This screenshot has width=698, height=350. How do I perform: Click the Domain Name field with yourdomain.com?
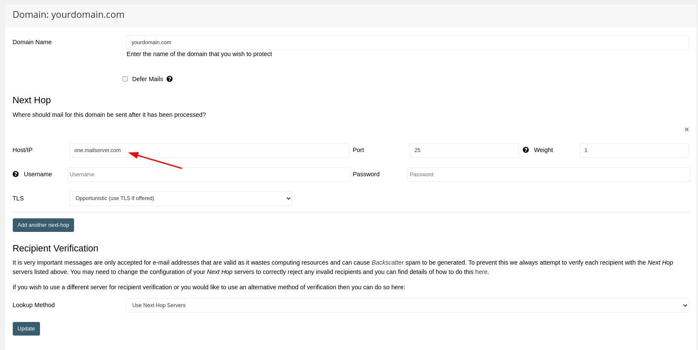[407, 42]
